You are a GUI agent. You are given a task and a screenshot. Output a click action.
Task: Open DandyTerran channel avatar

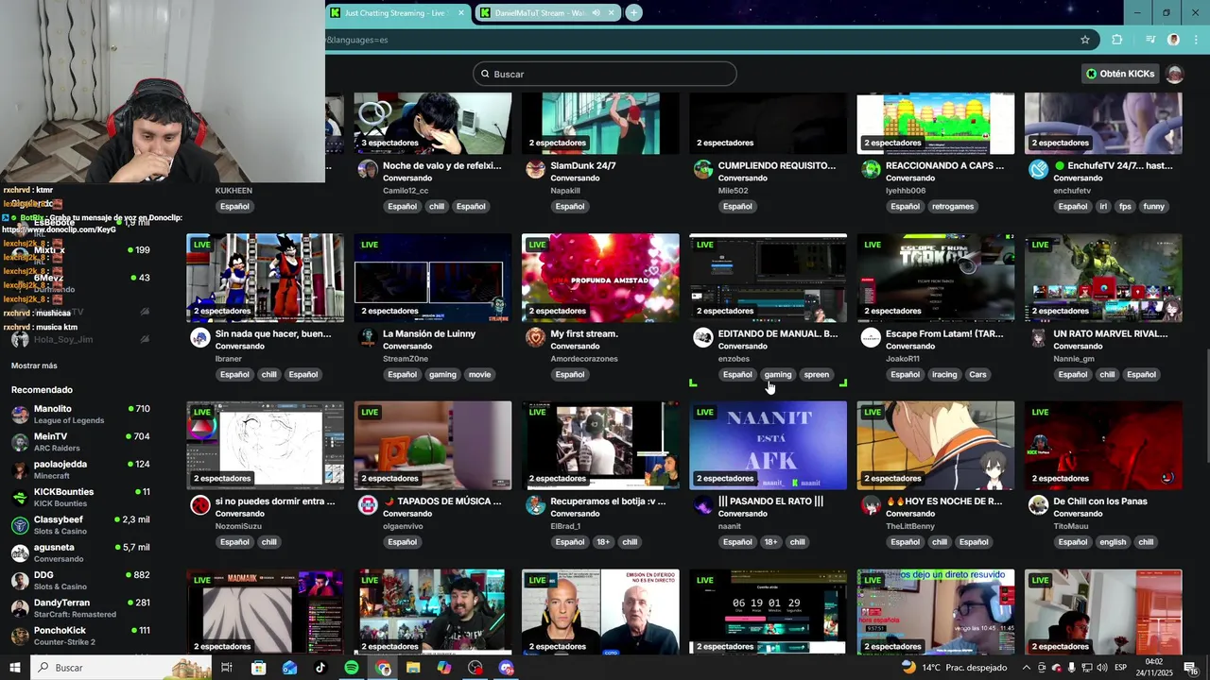(20, 608)
